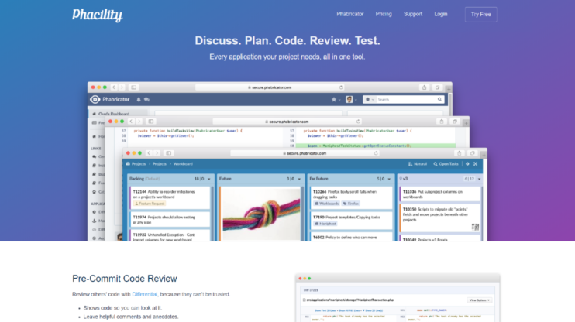The width and height of the screenshot is (575, 322).
Task: Open task T11974 card
Action: [170, 219]
